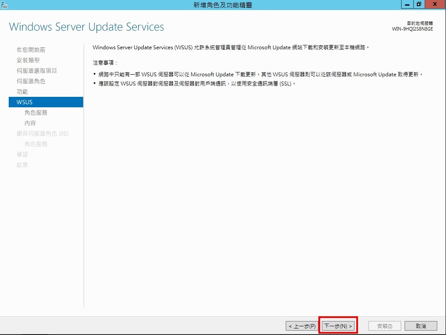Viewport: 446px width, 335px height.
Task: Close the 新增角色及功能精靈 window
Action: (435, 4)
